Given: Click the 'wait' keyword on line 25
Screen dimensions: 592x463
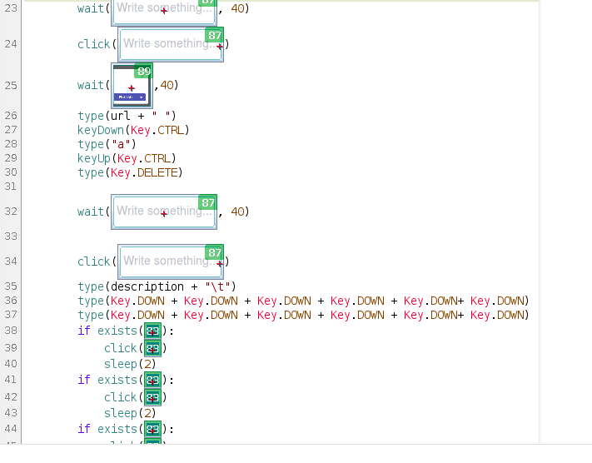Looking at the screenshot, I should coord(91,85).
